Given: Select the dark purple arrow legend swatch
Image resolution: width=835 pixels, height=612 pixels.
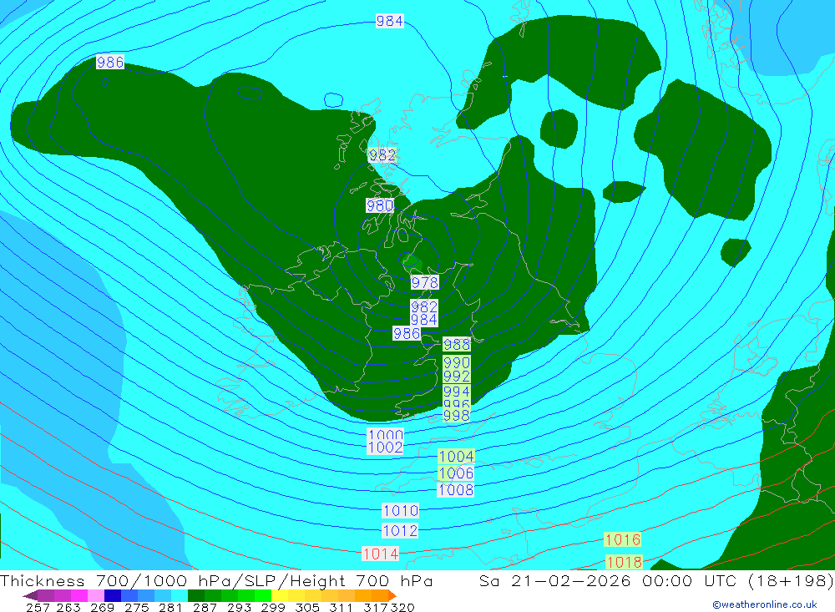Looking at the screenshot, I should click(x=30, y=595).
